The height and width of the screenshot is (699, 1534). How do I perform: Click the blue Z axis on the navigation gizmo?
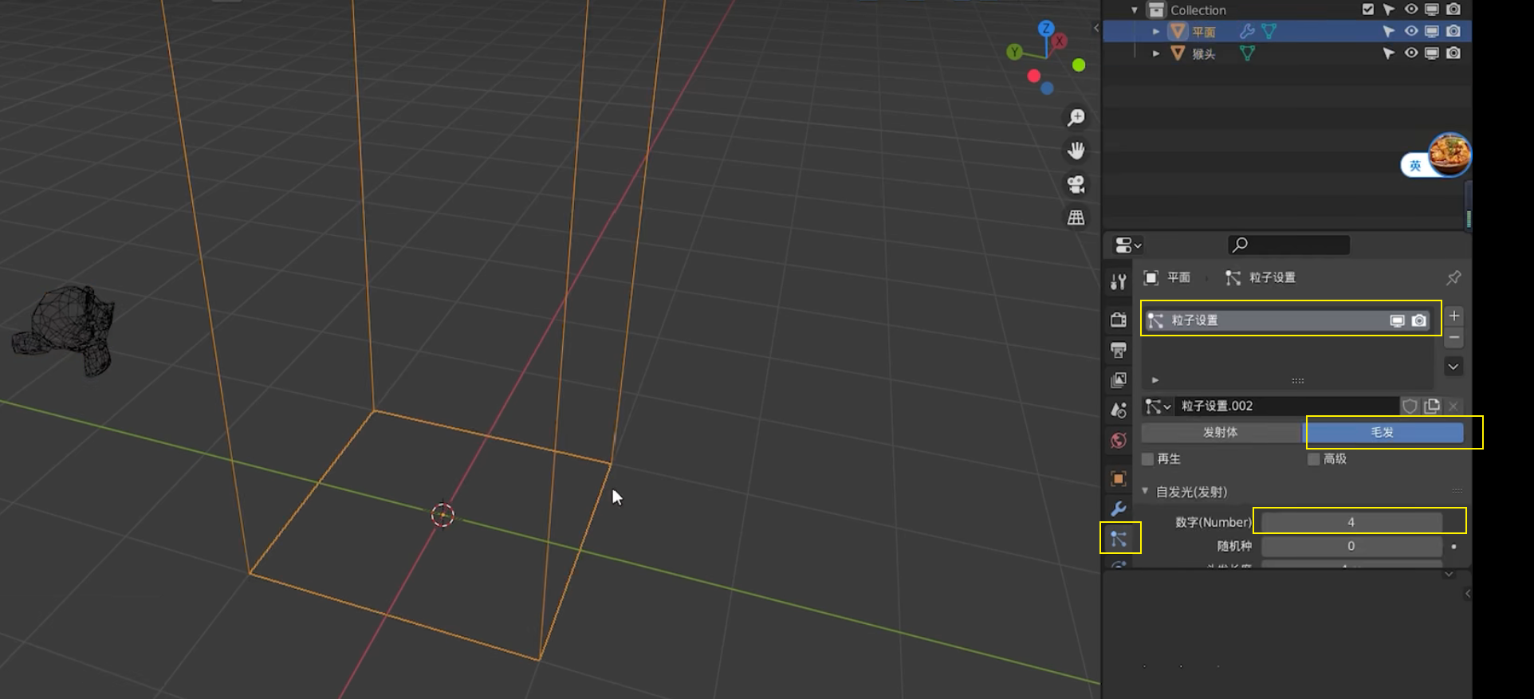tap(1046, 29)
